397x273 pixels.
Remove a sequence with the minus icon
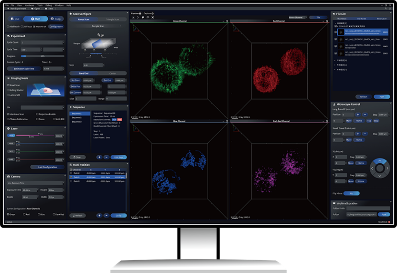(x=106, y=157)
